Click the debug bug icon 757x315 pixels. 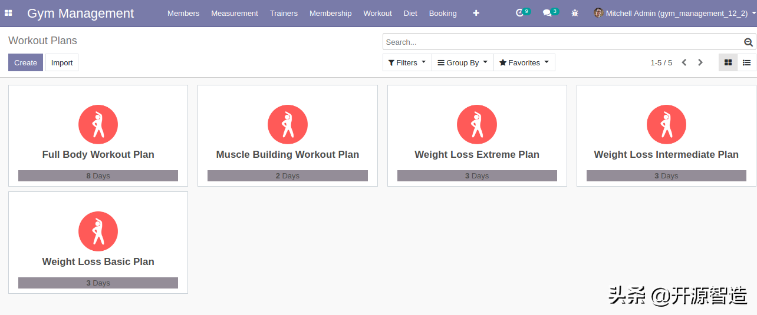coord(575,13)
